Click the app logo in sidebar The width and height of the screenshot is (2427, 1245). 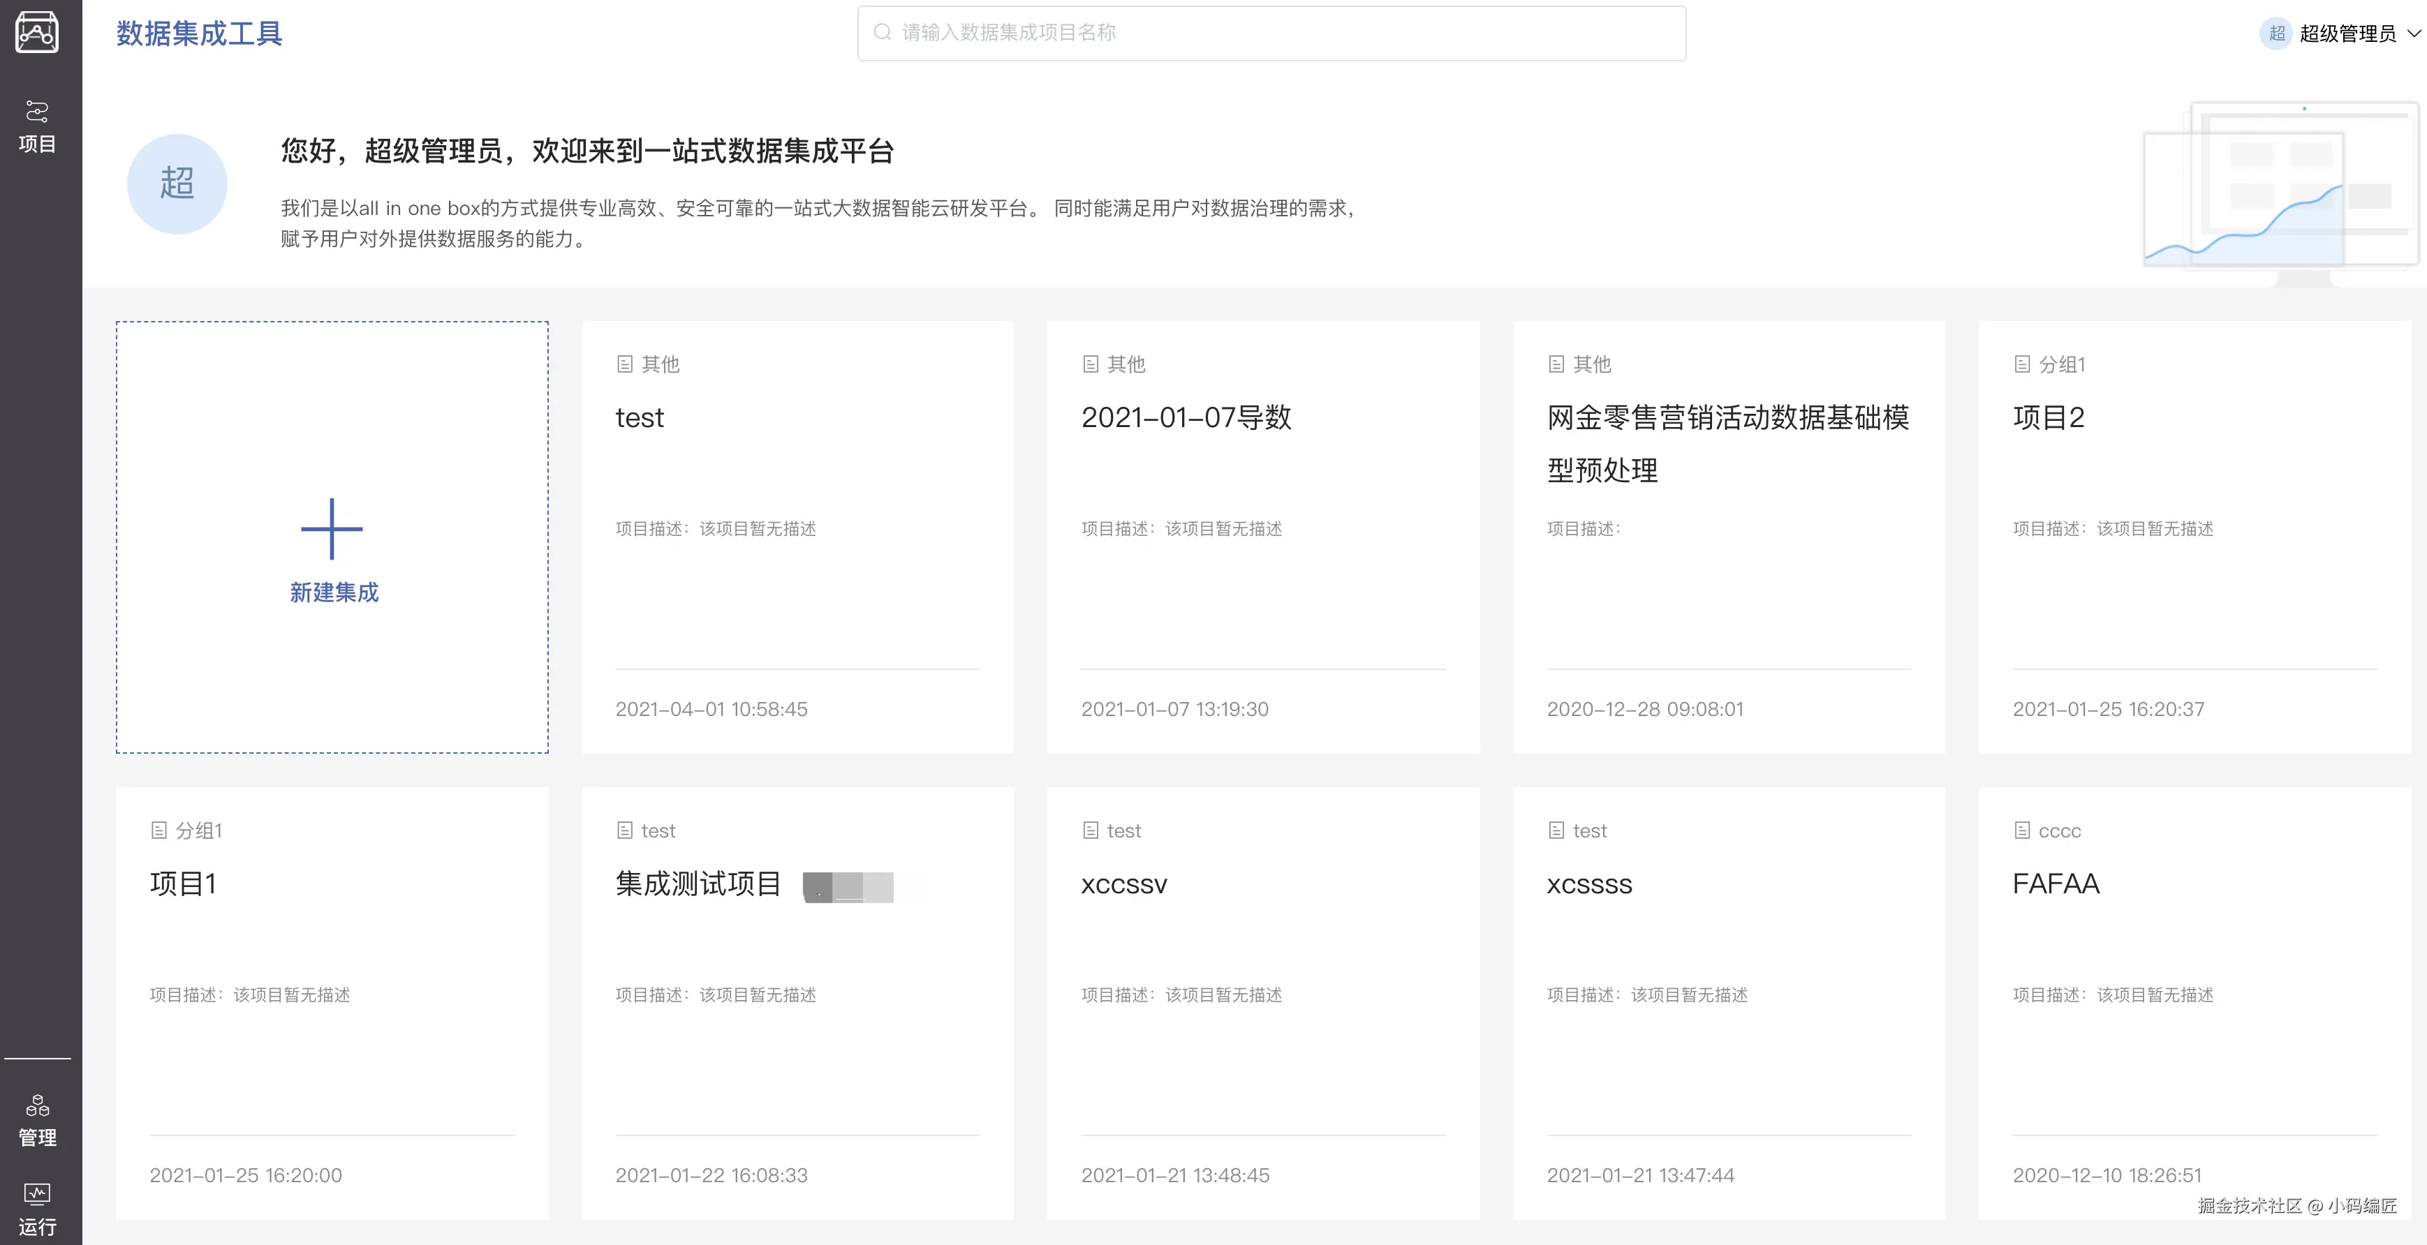(x=37, y=32)
